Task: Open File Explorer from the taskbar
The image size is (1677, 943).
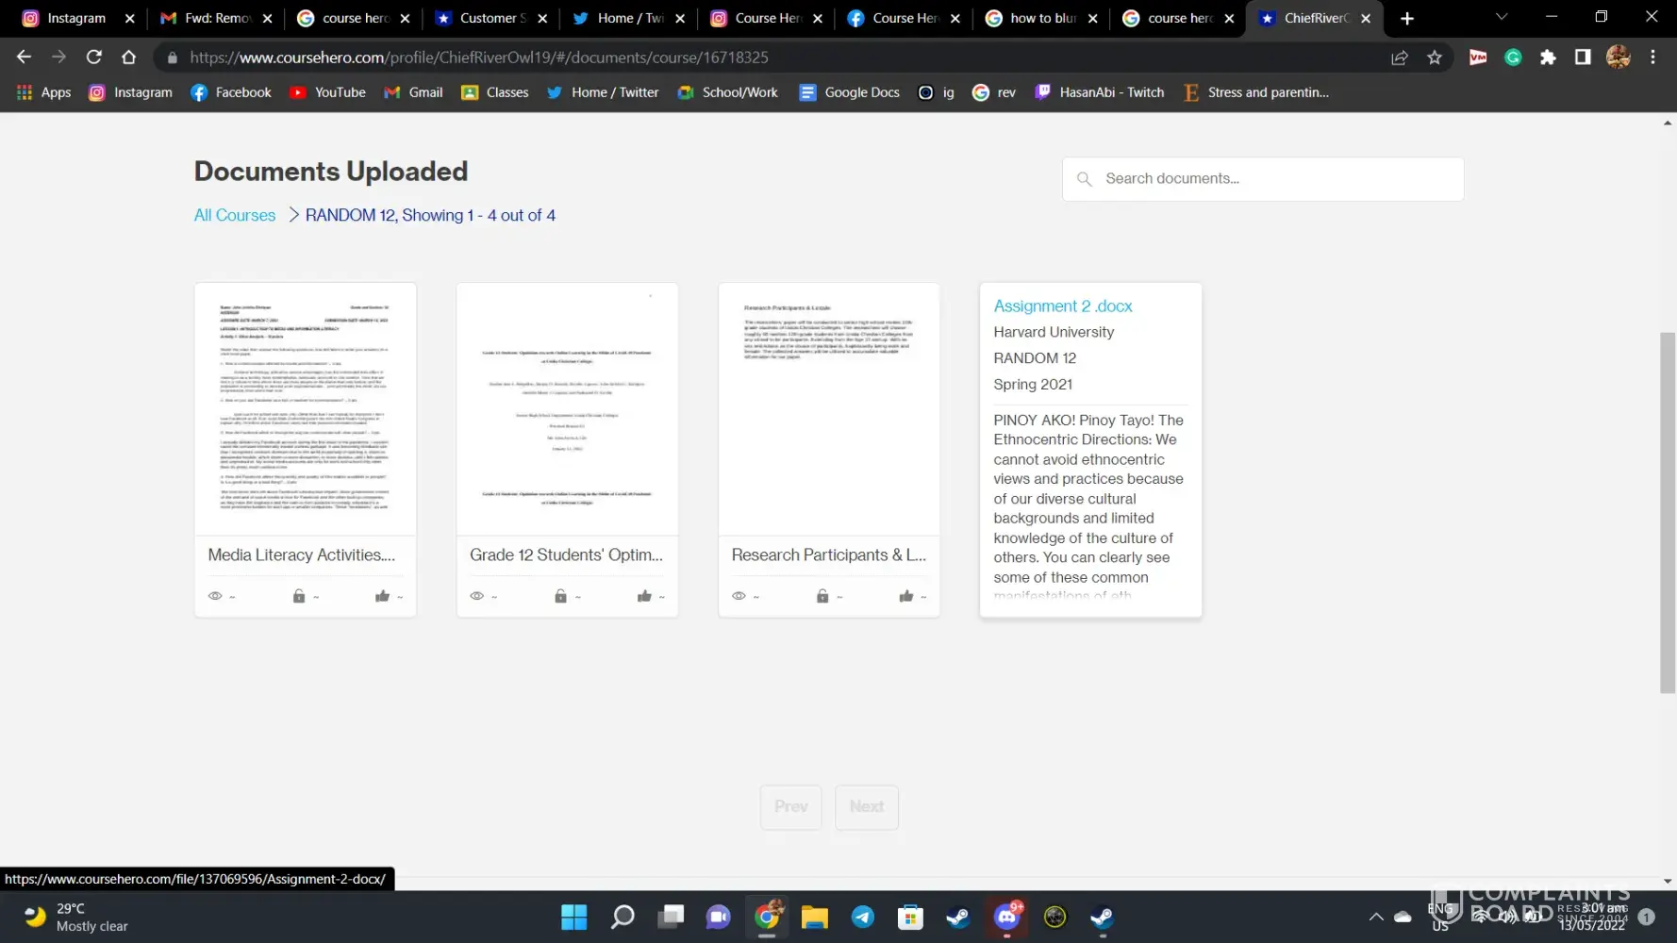Action: click(x=814, y=917)
